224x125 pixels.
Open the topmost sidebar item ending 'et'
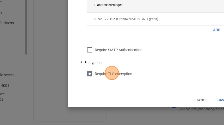(1, 2)
